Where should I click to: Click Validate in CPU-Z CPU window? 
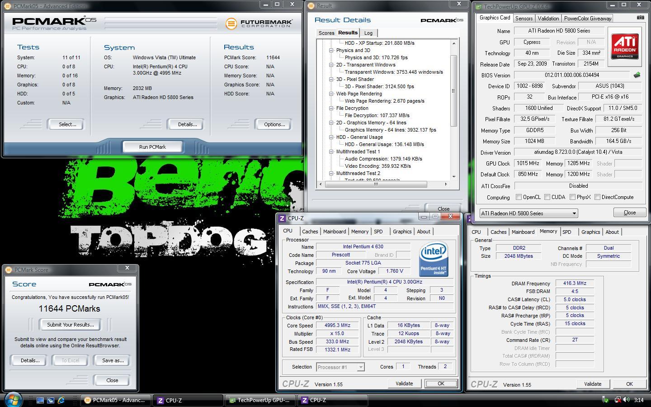[404, 383]
